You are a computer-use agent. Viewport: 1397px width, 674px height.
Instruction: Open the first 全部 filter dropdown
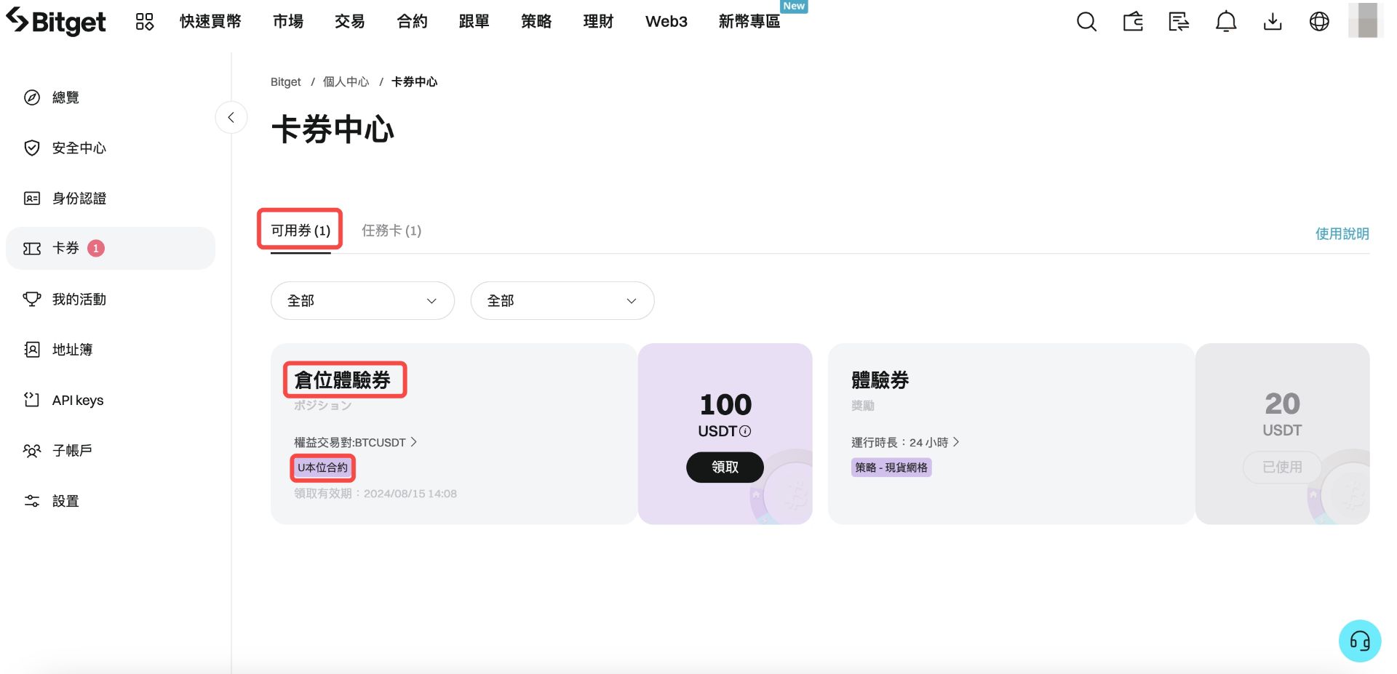362,300
